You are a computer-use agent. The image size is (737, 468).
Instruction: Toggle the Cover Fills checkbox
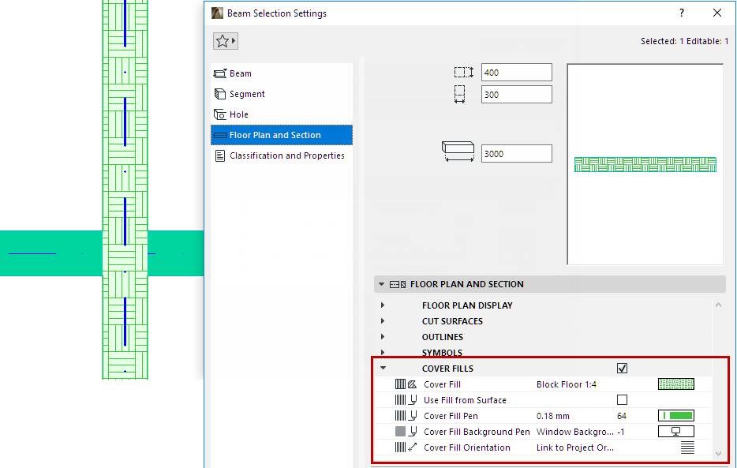tap(622, 369)
